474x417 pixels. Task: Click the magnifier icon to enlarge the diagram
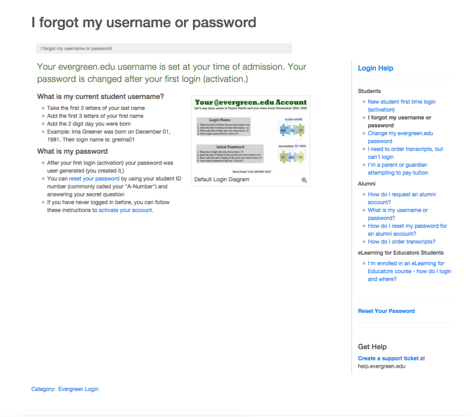click(x=304, y=180)
